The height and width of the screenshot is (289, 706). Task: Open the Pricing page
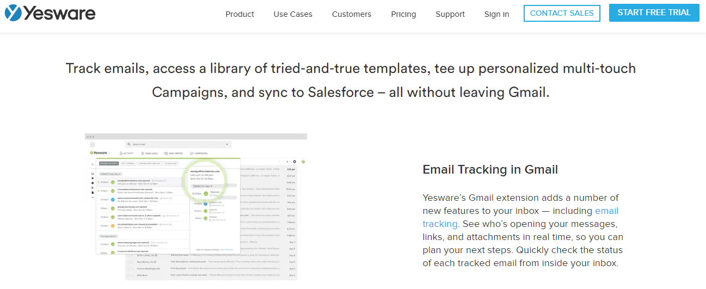tap(403, 14)
